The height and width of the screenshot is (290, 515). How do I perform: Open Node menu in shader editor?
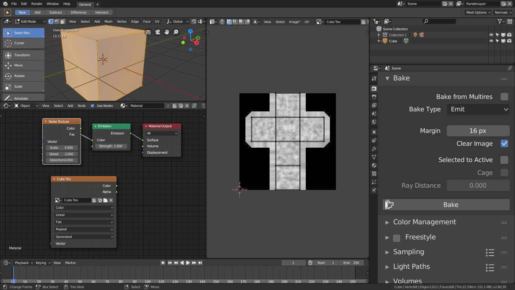point(81,106)
